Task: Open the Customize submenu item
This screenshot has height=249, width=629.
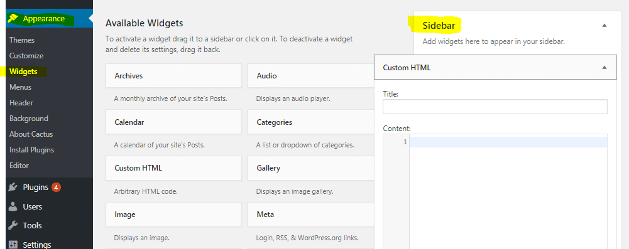Action: tap(26, 56)
